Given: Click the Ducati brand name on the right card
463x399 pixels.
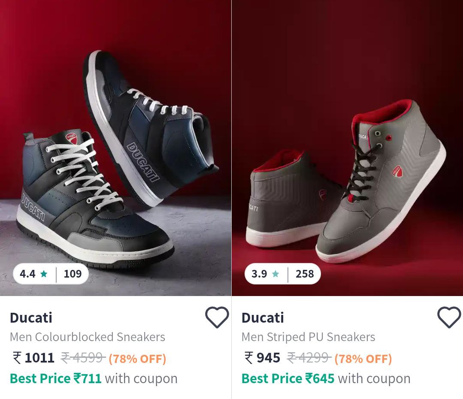Looking at the screenshot, I should pos(262,318).
